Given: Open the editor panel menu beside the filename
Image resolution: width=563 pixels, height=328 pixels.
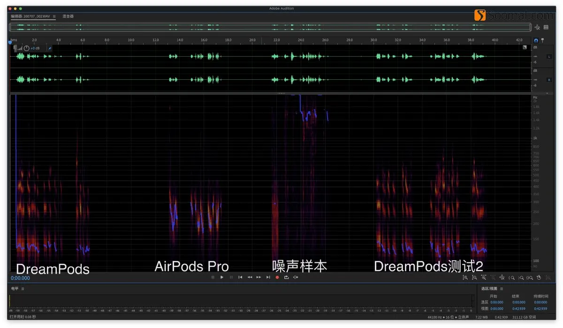Looking at the screenshot, I should click(x=54, y=16).
